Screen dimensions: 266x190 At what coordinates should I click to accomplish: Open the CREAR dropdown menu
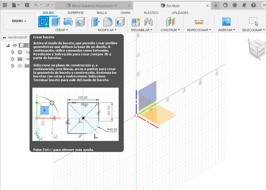(61, 30)
